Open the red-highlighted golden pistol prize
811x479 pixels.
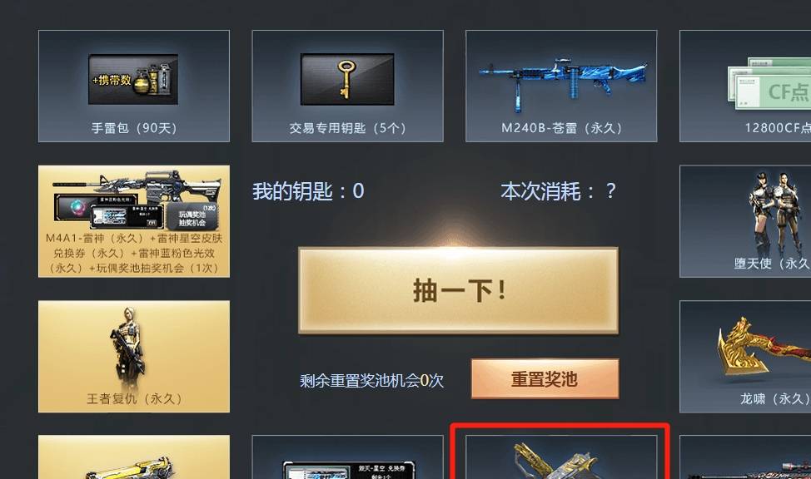561,457
